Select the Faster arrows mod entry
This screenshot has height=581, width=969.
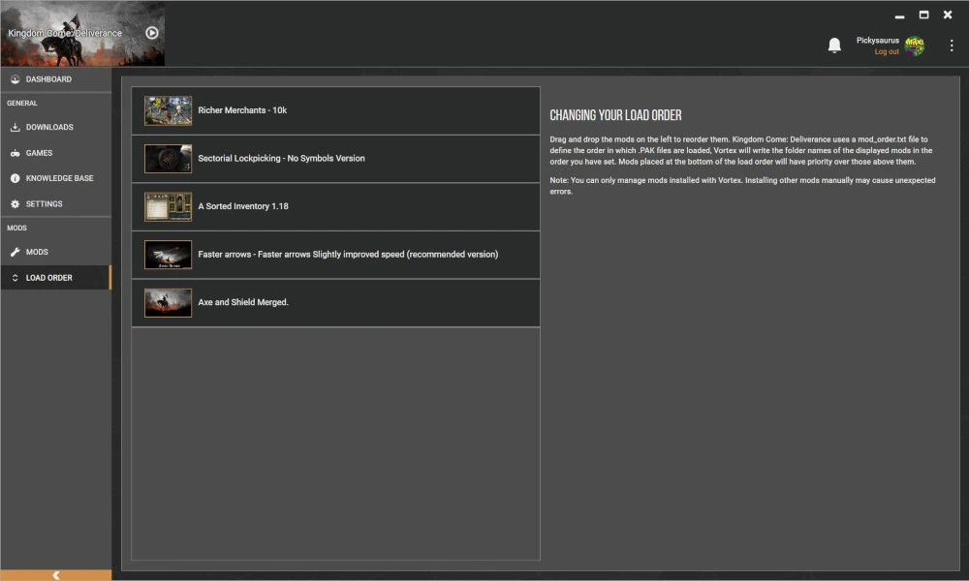pos(335,255)
